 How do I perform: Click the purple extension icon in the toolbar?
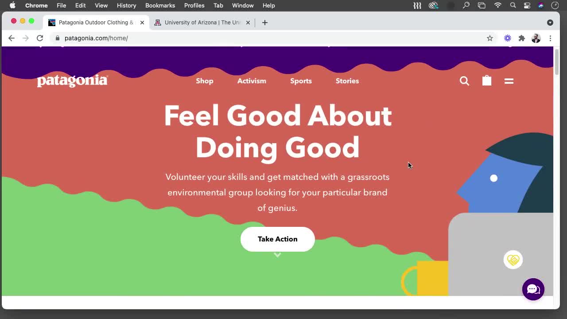point(508,38)
